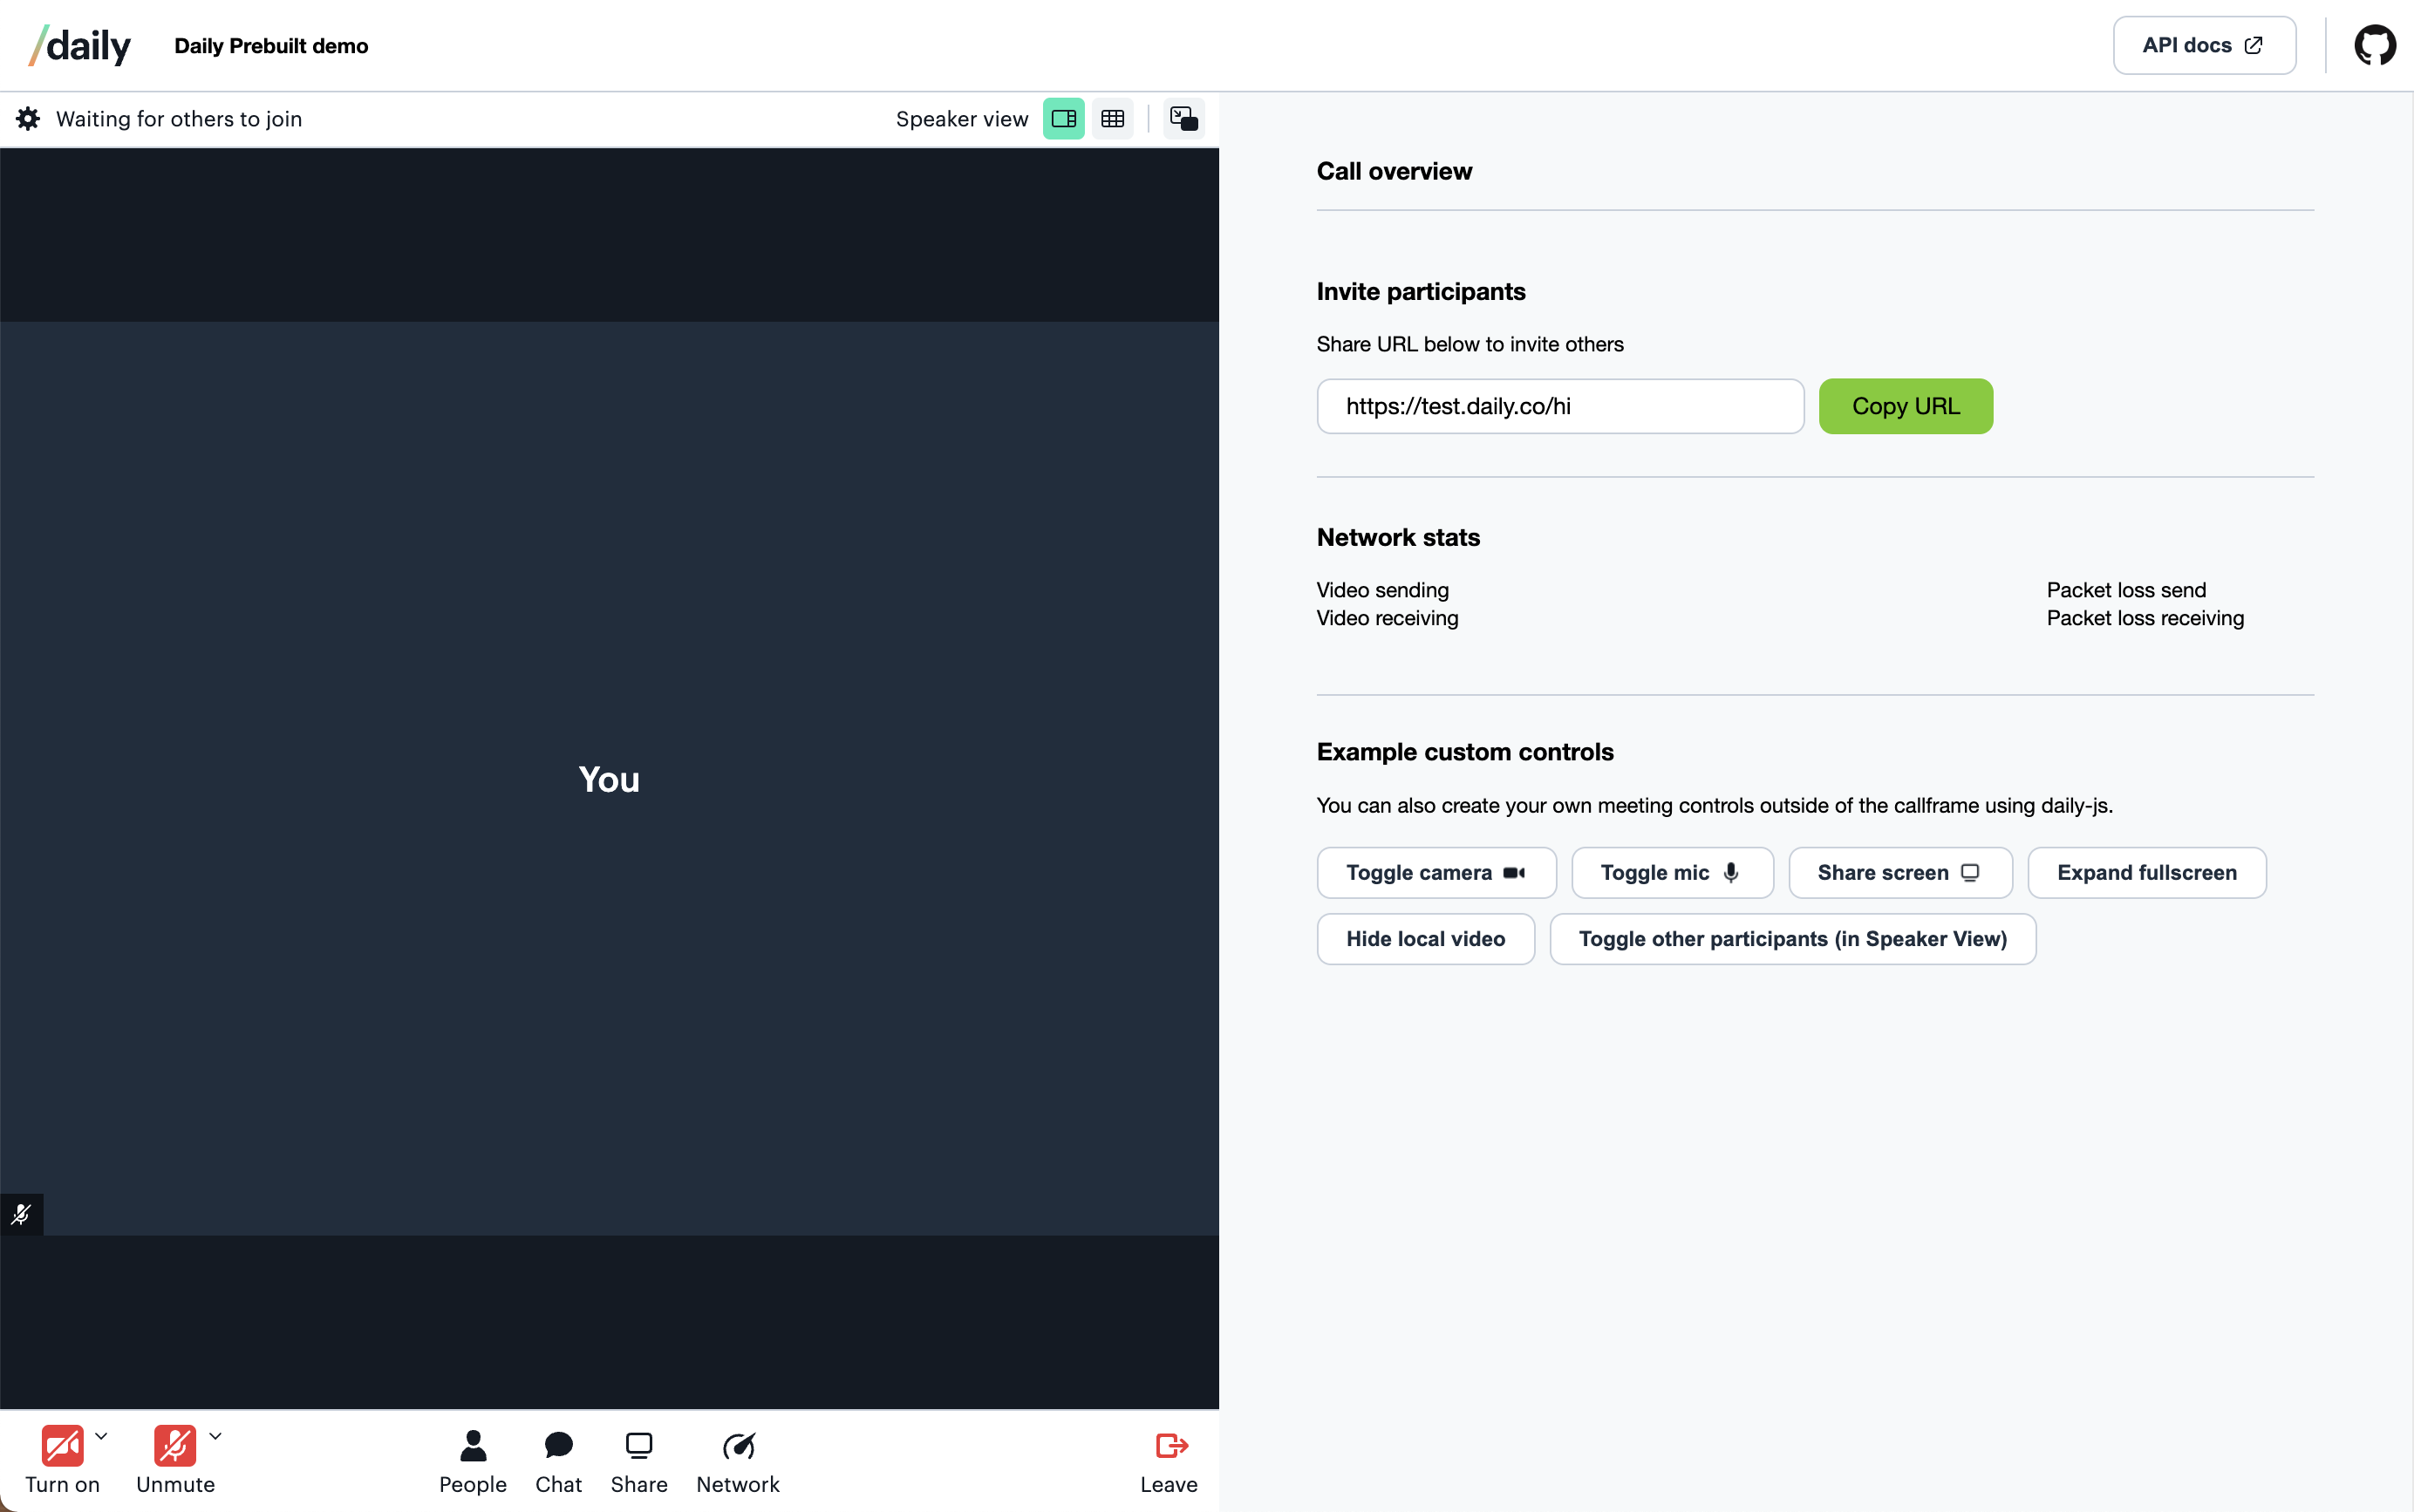This screenshot has height=1512, width=2414.
Task: Switch to Grid view layout
Action: pyautogui.click(x=1113, y=119)
